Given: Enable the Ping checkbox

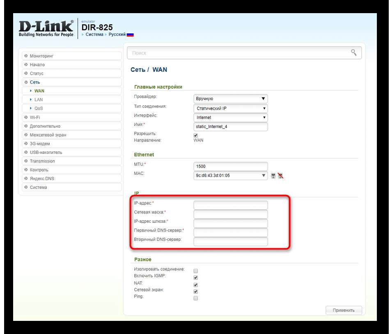Looking at the screenshot, I should click(196, 298).
